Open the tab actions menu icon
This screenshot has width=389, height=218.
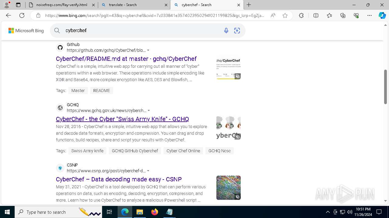tap(18, 5)
